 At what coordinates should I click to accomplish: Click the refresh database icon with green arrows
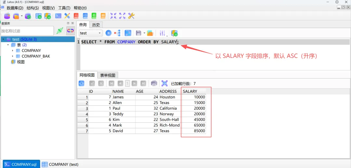28,16
